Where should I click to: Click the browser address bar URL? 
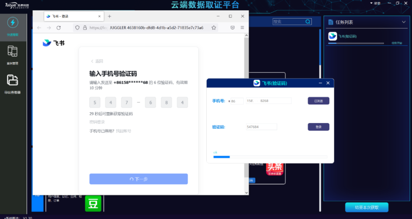tap(156, 27)
